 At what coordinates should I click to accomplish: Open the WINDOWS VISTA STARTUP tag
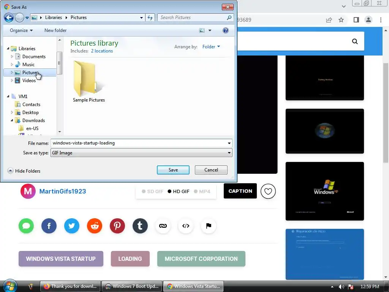click(61, 259)
